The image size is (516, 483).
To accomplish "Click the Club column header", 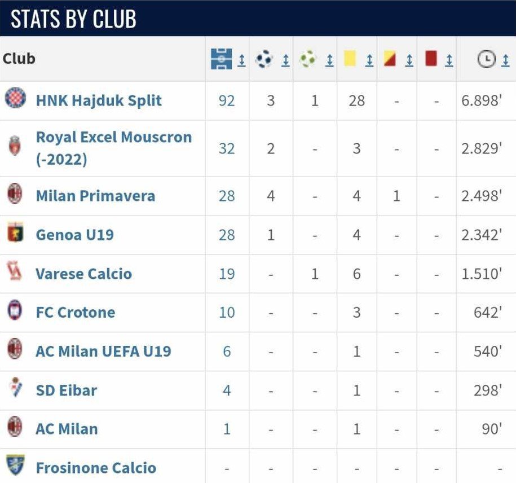I will pos(19,59).
